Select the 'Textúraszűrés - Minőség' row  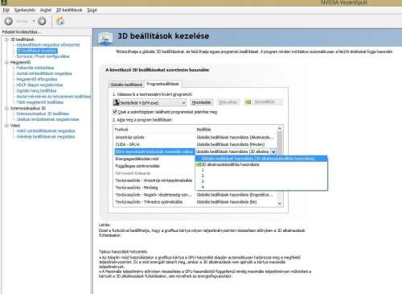point(154,188)
